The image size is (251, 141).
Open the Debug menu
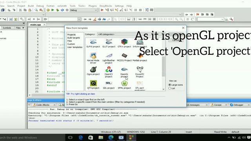[40, 6]
